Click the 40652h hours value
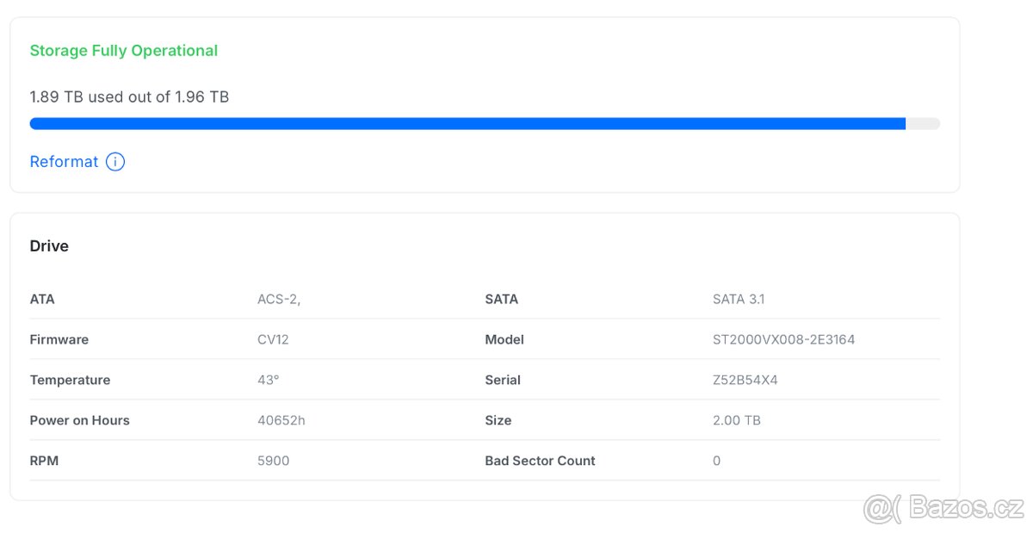1033x533 pixels. click(281, 421)
